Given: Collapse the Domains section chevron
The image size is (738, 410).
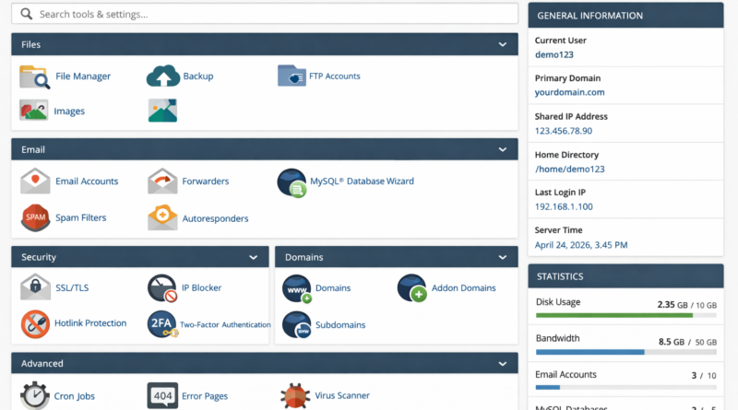Looking at the screenshot, I should 503,257.
